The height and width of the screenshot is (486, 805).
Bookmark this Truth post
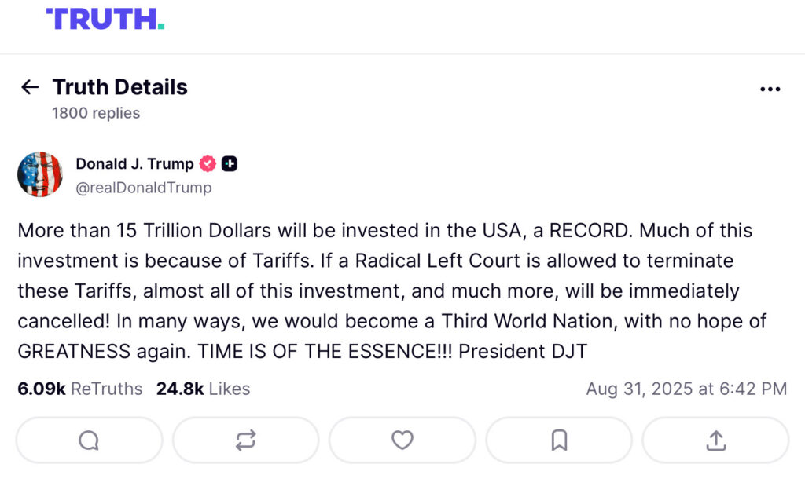559,440
